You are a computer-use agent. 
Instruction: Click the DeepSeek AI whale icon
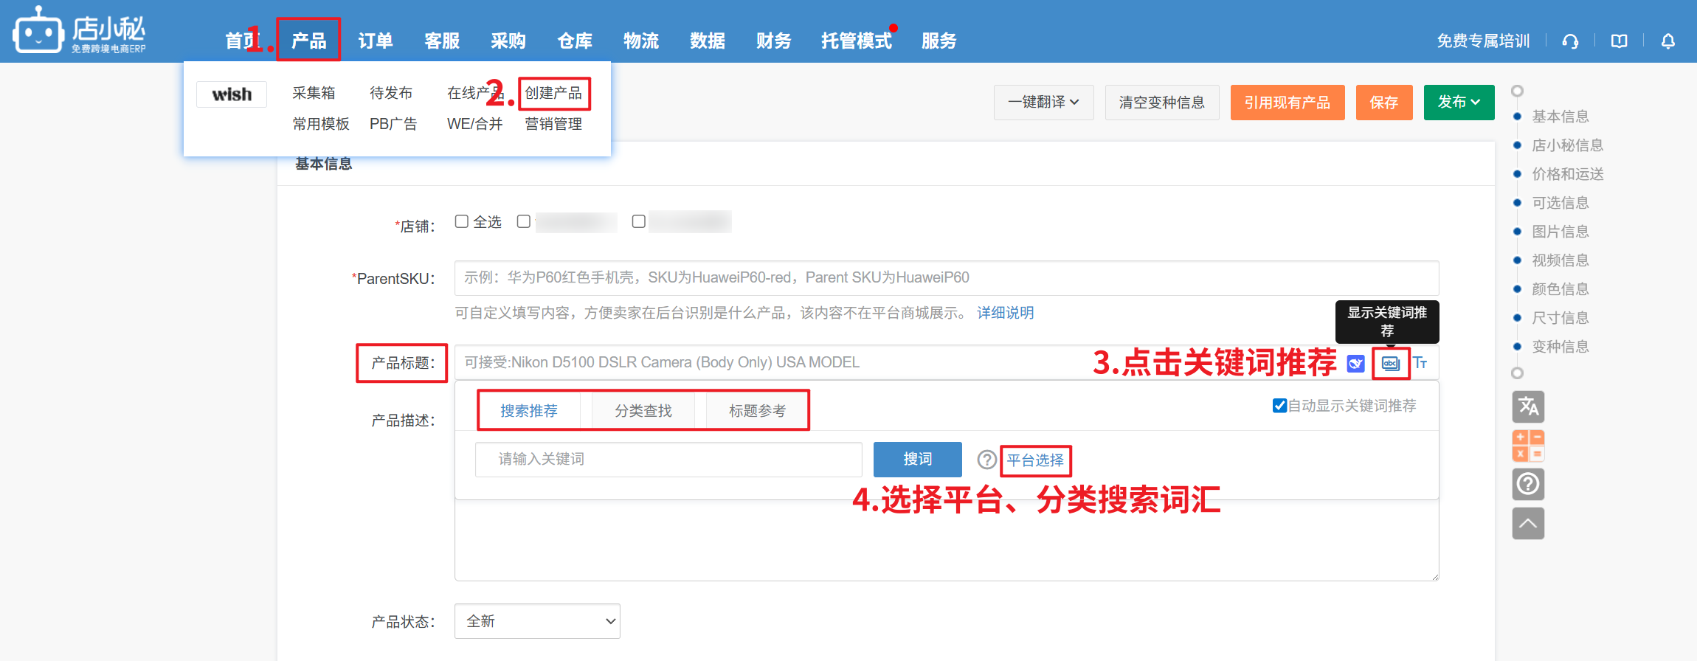(1356, 363)
